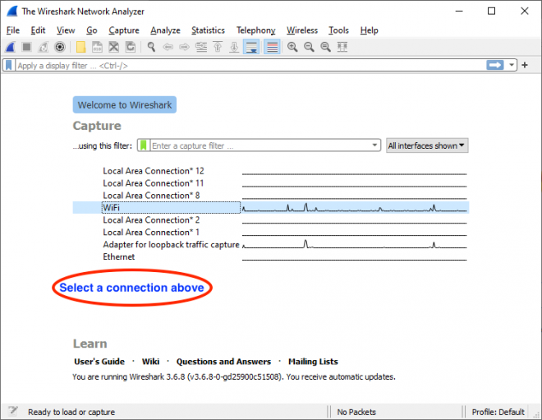542x420 pixels.
Task: Open the File menu
Action: click(13, 30)
